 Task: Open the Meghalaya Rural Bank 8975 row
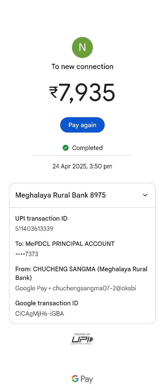pyautogui.click(x=82, y=195)
